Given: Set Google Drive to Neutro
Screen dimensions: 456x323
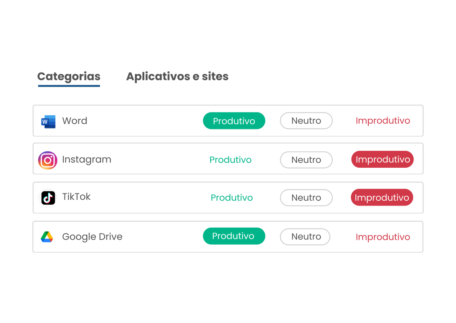Looking at the screenshot, I should coord(305,237).
